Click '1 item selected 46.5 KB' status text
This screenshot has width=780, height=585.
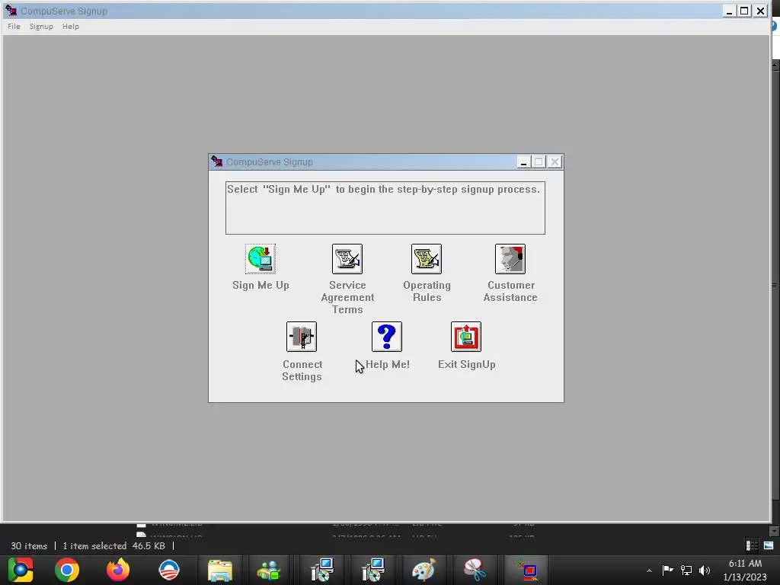coord(114,546)
